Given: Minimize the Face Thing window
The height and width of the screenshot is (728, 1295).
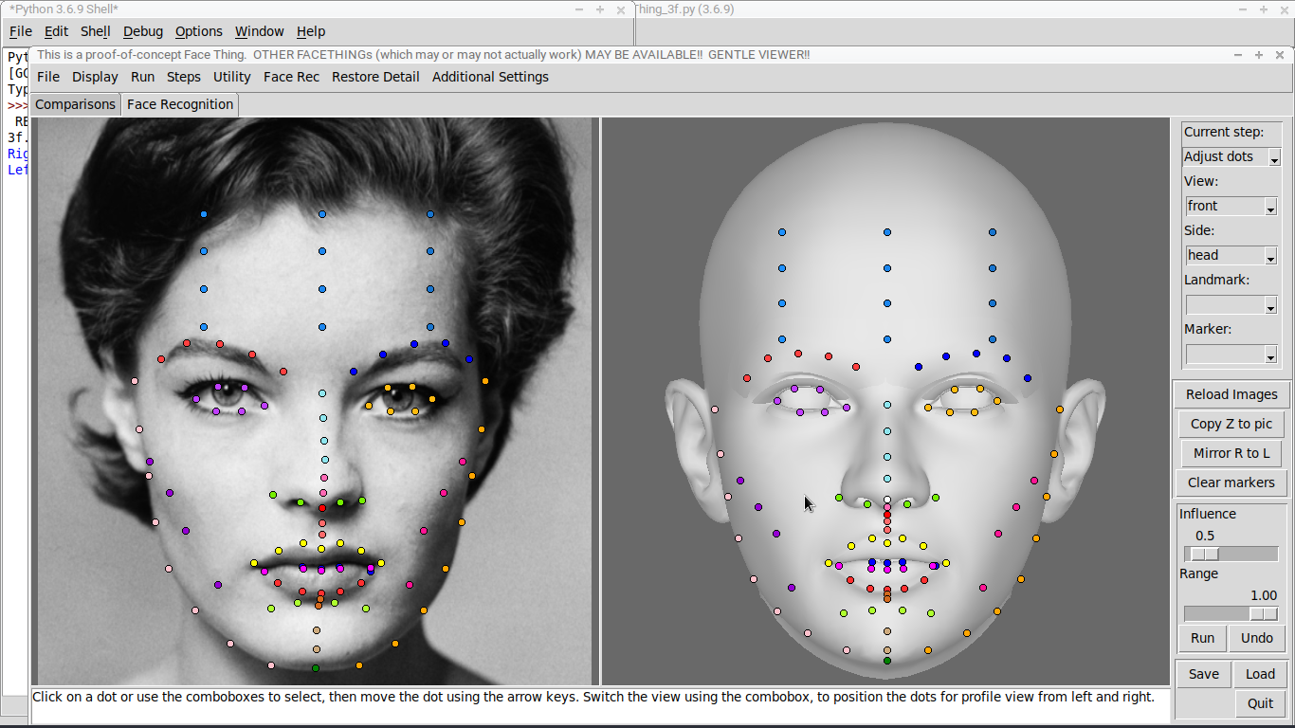Looking at the screenshot, I should (1239, 55).
